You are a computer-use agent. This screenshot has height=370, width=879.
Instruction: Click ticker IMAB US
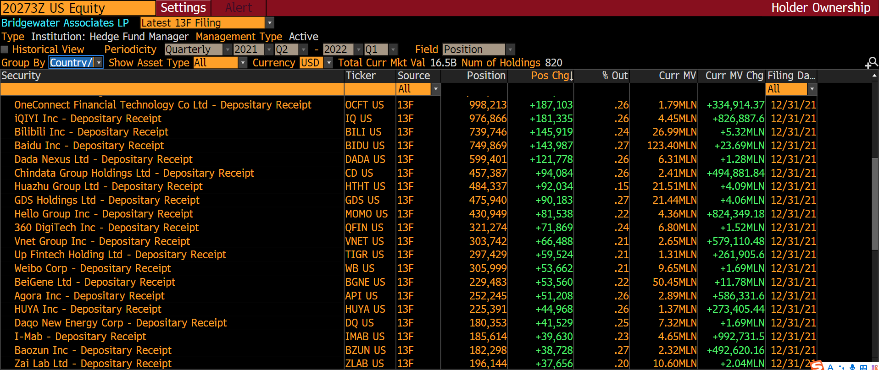[365, 337]
